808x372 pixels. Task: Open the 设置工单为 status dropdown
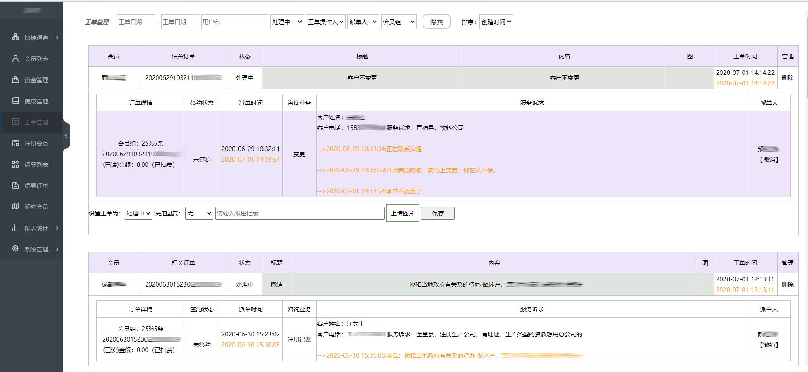point(138,213)
